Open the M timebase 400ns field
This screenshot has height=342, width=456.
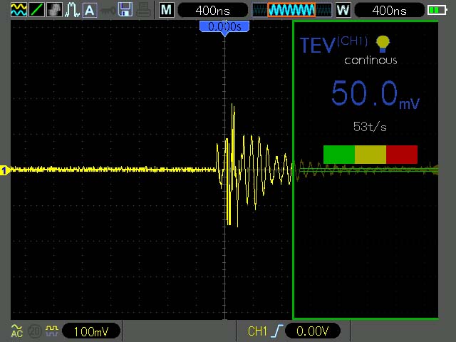212,11
